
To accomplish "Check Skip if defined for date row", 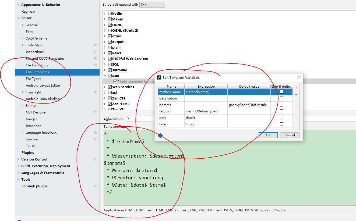I will [281, 118].
